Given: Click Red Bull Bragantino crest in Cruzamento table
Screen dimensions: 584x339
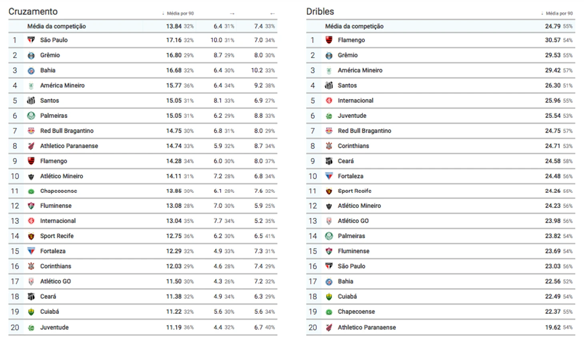Looking at the screenshot, I should 31,131.
